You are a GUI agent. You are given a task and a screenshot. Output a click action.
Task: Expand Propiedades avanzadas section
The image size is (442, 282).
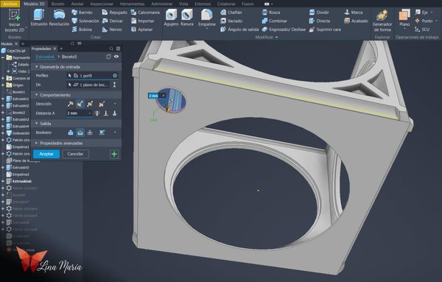pos(36,143)
